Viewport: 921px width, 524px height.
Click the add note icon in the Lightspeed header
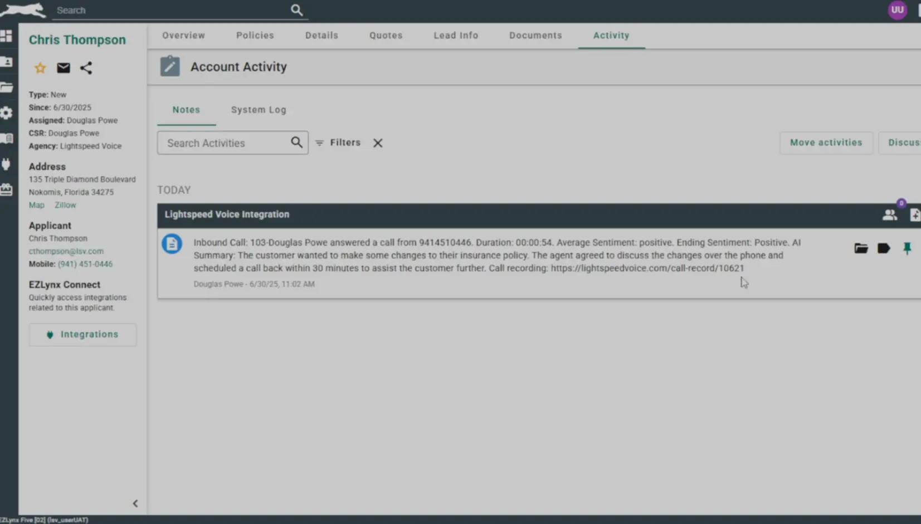tap(915, 215)
